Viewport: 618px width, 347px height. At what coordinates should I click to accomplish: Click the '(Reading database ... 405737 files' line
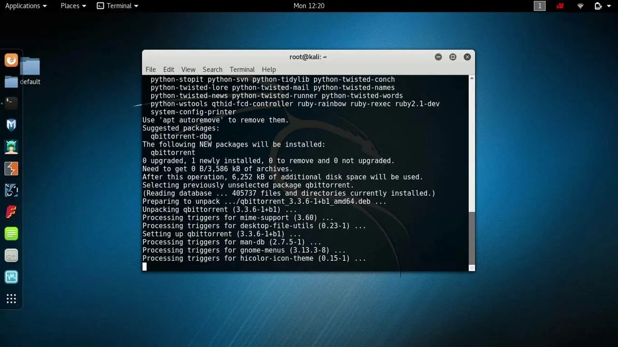(x=289, y=194)
